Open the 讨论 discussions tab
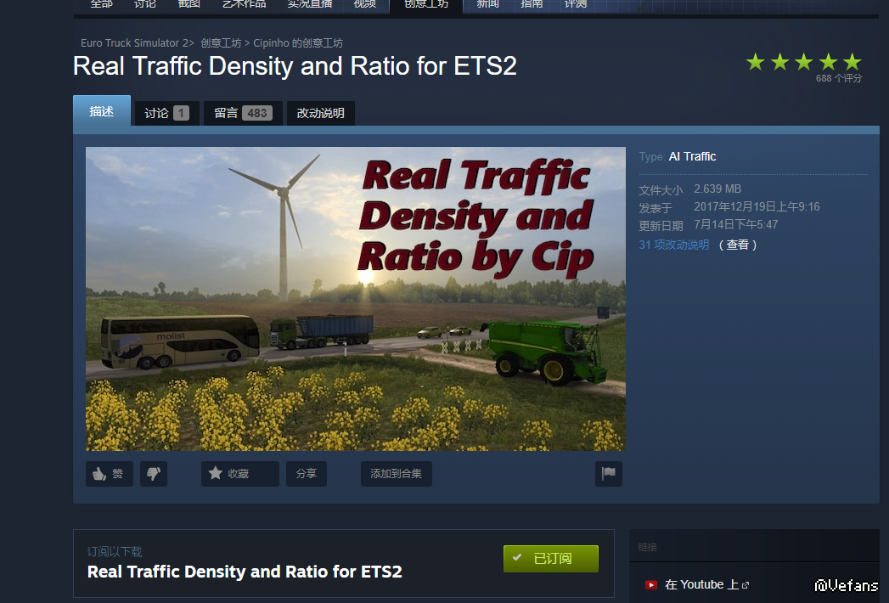This screenshot has height=603, width=889. [166, 114]
